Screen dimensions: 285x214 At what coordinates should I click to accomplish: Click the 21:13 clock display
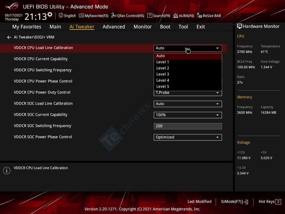[36, 17]
